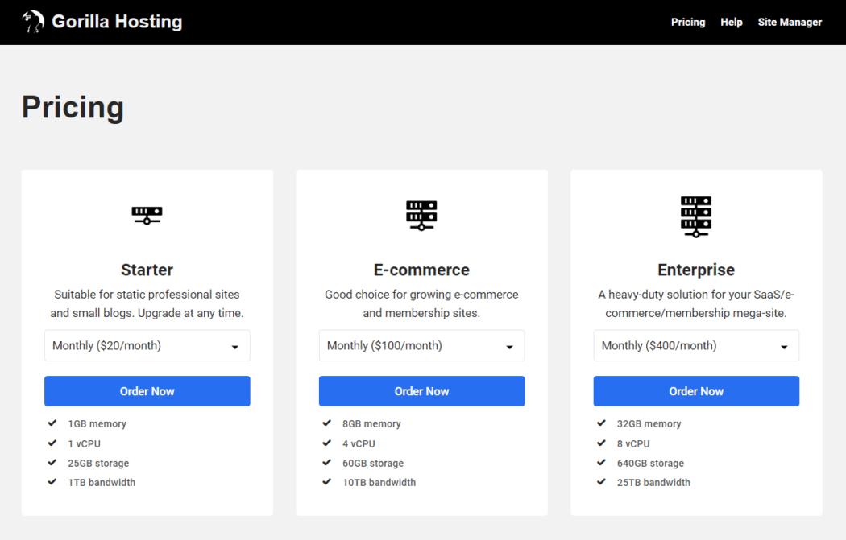Open Site Manager in the navigation
This screenshot has height=540, width=846.
coord(790,22)
